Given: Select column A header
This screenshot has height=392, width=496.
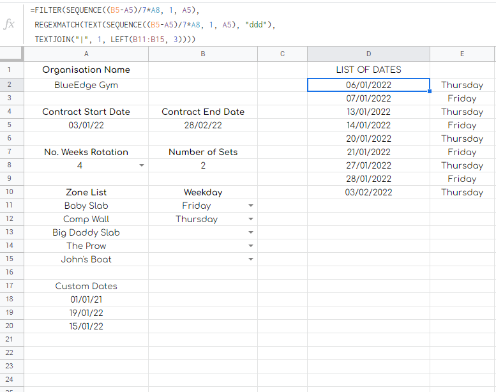Looking at the screenshot, I should [86, 54].
